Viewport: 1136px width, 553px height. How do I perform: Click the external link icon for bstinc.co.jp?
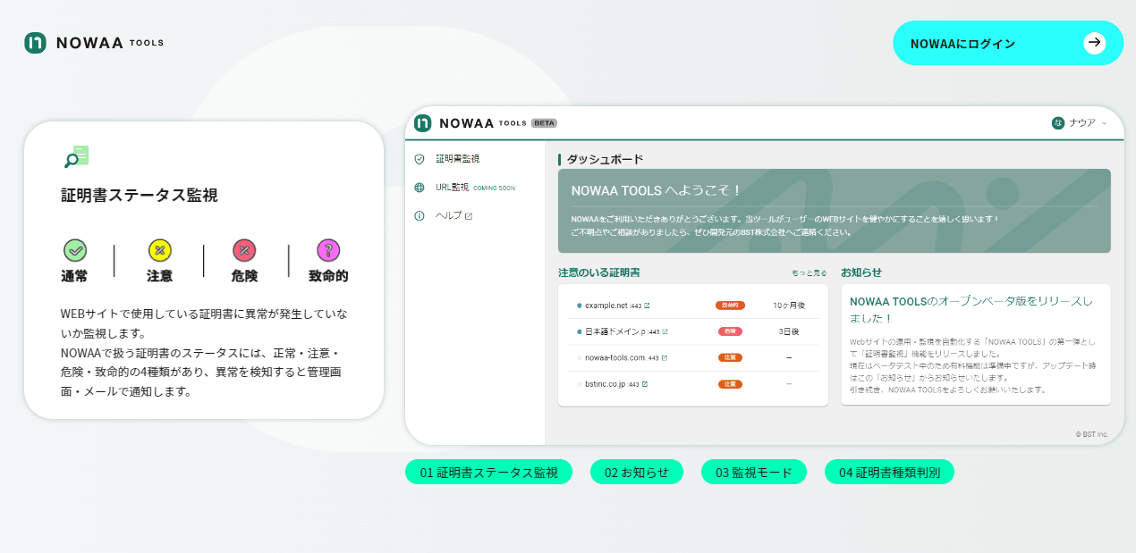(x=645, y=384)
